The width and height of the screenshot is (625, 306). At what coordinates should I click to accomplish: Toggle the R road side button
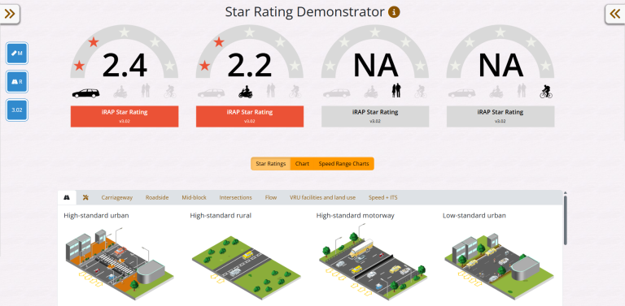[17, 82]
